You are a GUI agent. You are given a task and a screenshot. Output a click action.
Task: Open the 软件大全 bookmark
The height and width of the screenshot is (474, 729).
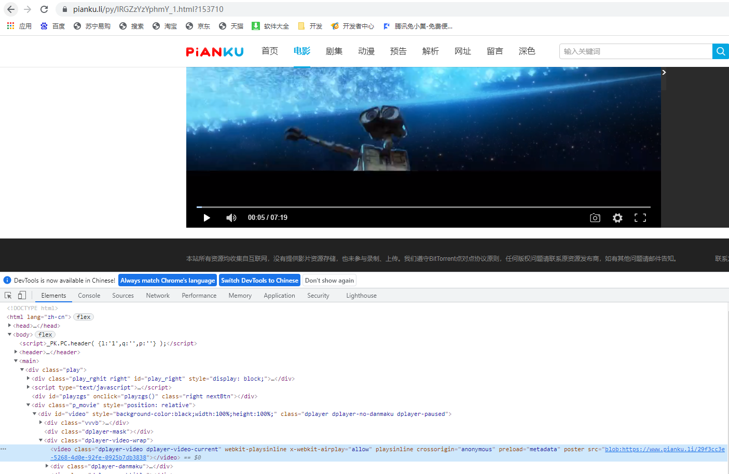[270, 26]
